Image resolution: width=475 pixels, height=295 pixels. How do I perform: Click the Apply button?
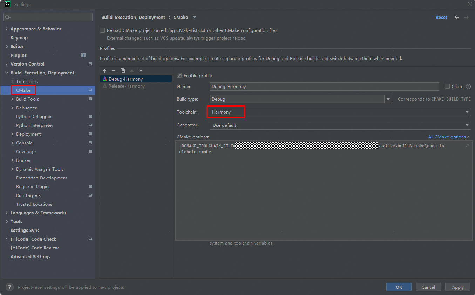457,287
